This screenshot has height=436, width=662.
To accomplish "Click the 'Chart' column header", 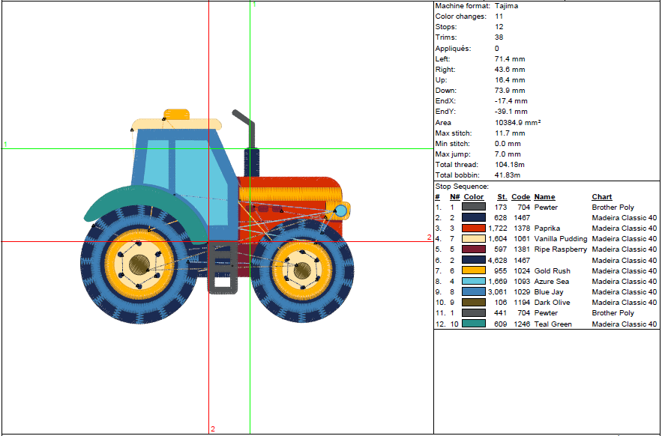I will click(601, 197).
